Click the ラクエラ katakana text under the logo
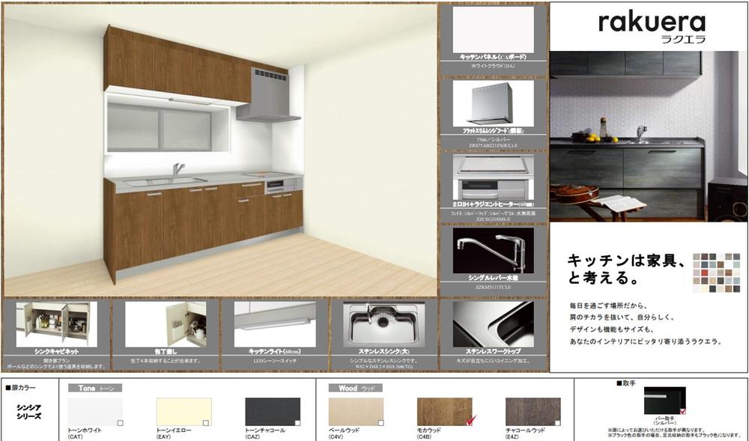 pyautogui.click(x=682, y=40)
